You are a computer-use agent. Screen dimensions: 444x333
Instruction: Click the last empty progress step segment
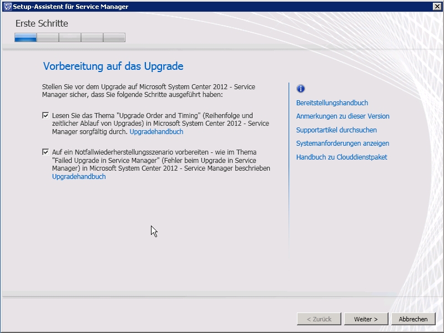tap(114, 38)
